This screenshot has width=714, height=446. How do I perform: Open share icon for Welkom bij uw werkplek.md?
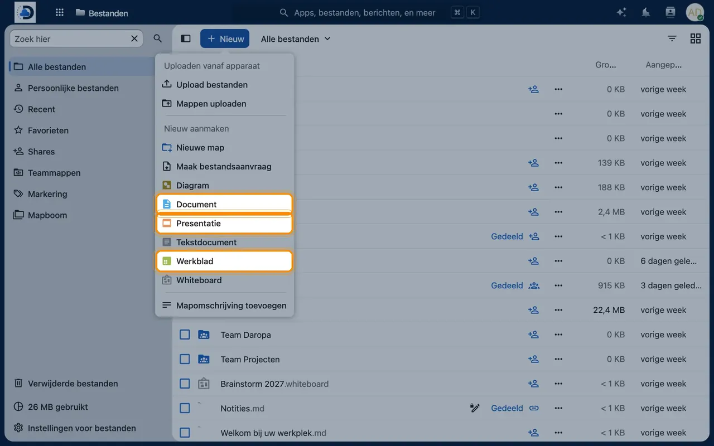coord(534,433)
